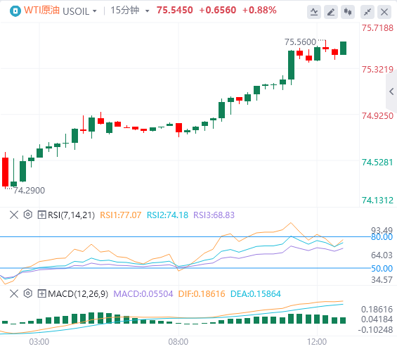Change chart type via candlestick icon

point(348,12)
